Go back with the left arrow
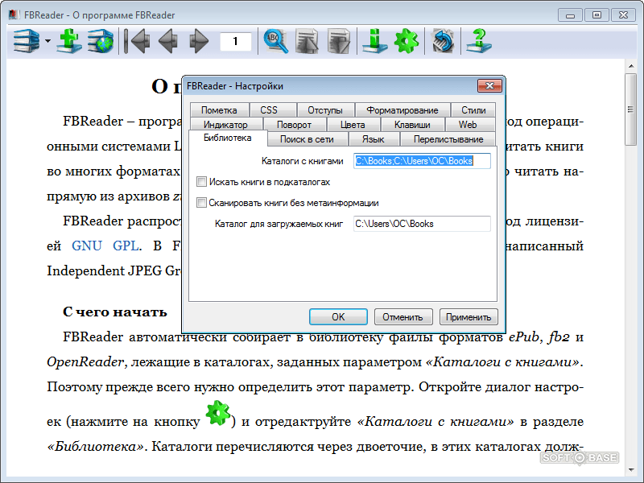644x483 pixels. coord(168,41)
